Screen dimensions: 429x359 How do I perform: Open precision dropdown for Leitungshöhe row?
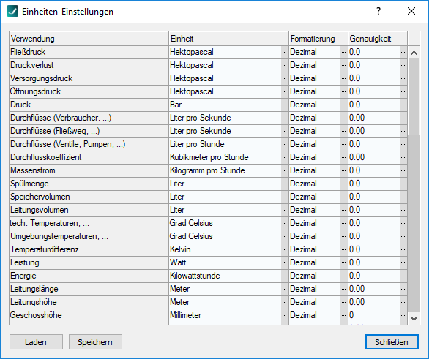point(403,302)
